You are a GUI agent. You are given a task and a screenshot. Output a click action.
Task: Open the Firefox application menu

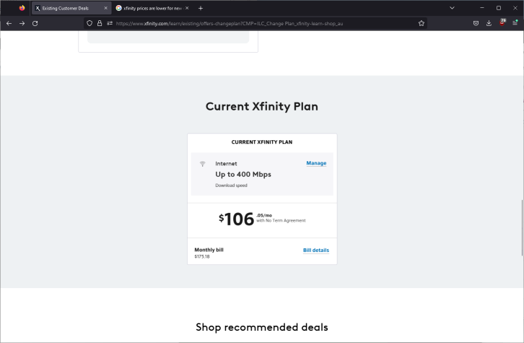(x=515, y=23)
